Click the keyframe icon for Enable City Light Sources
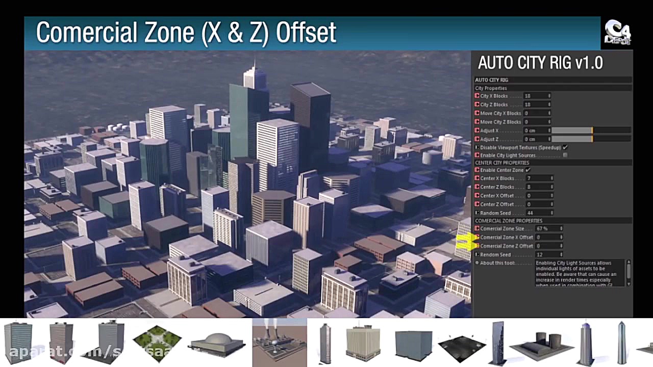Image resolution: width=653 pixels, height=367 pixels. click(x=477, y=155)
